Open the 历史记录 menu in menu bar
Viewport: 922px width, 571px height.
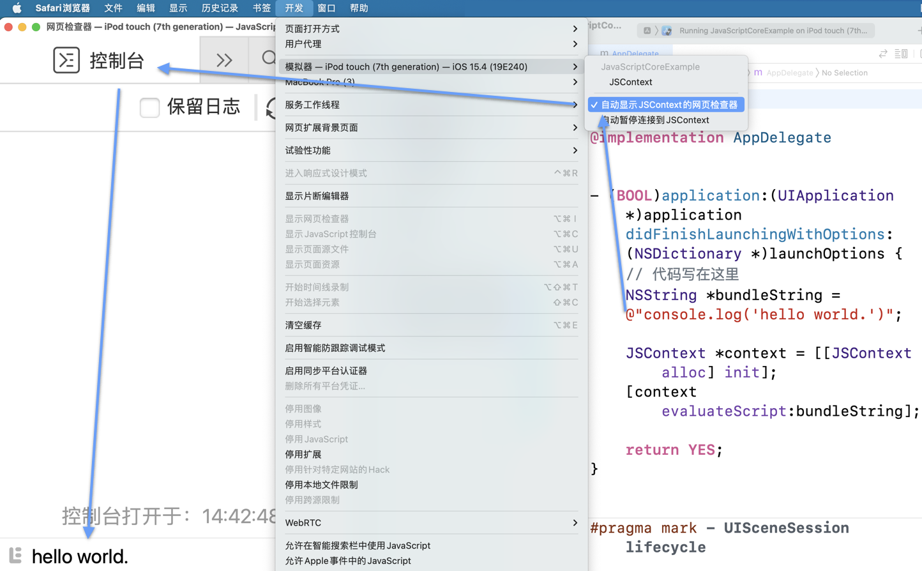click(x=219, y=8)
